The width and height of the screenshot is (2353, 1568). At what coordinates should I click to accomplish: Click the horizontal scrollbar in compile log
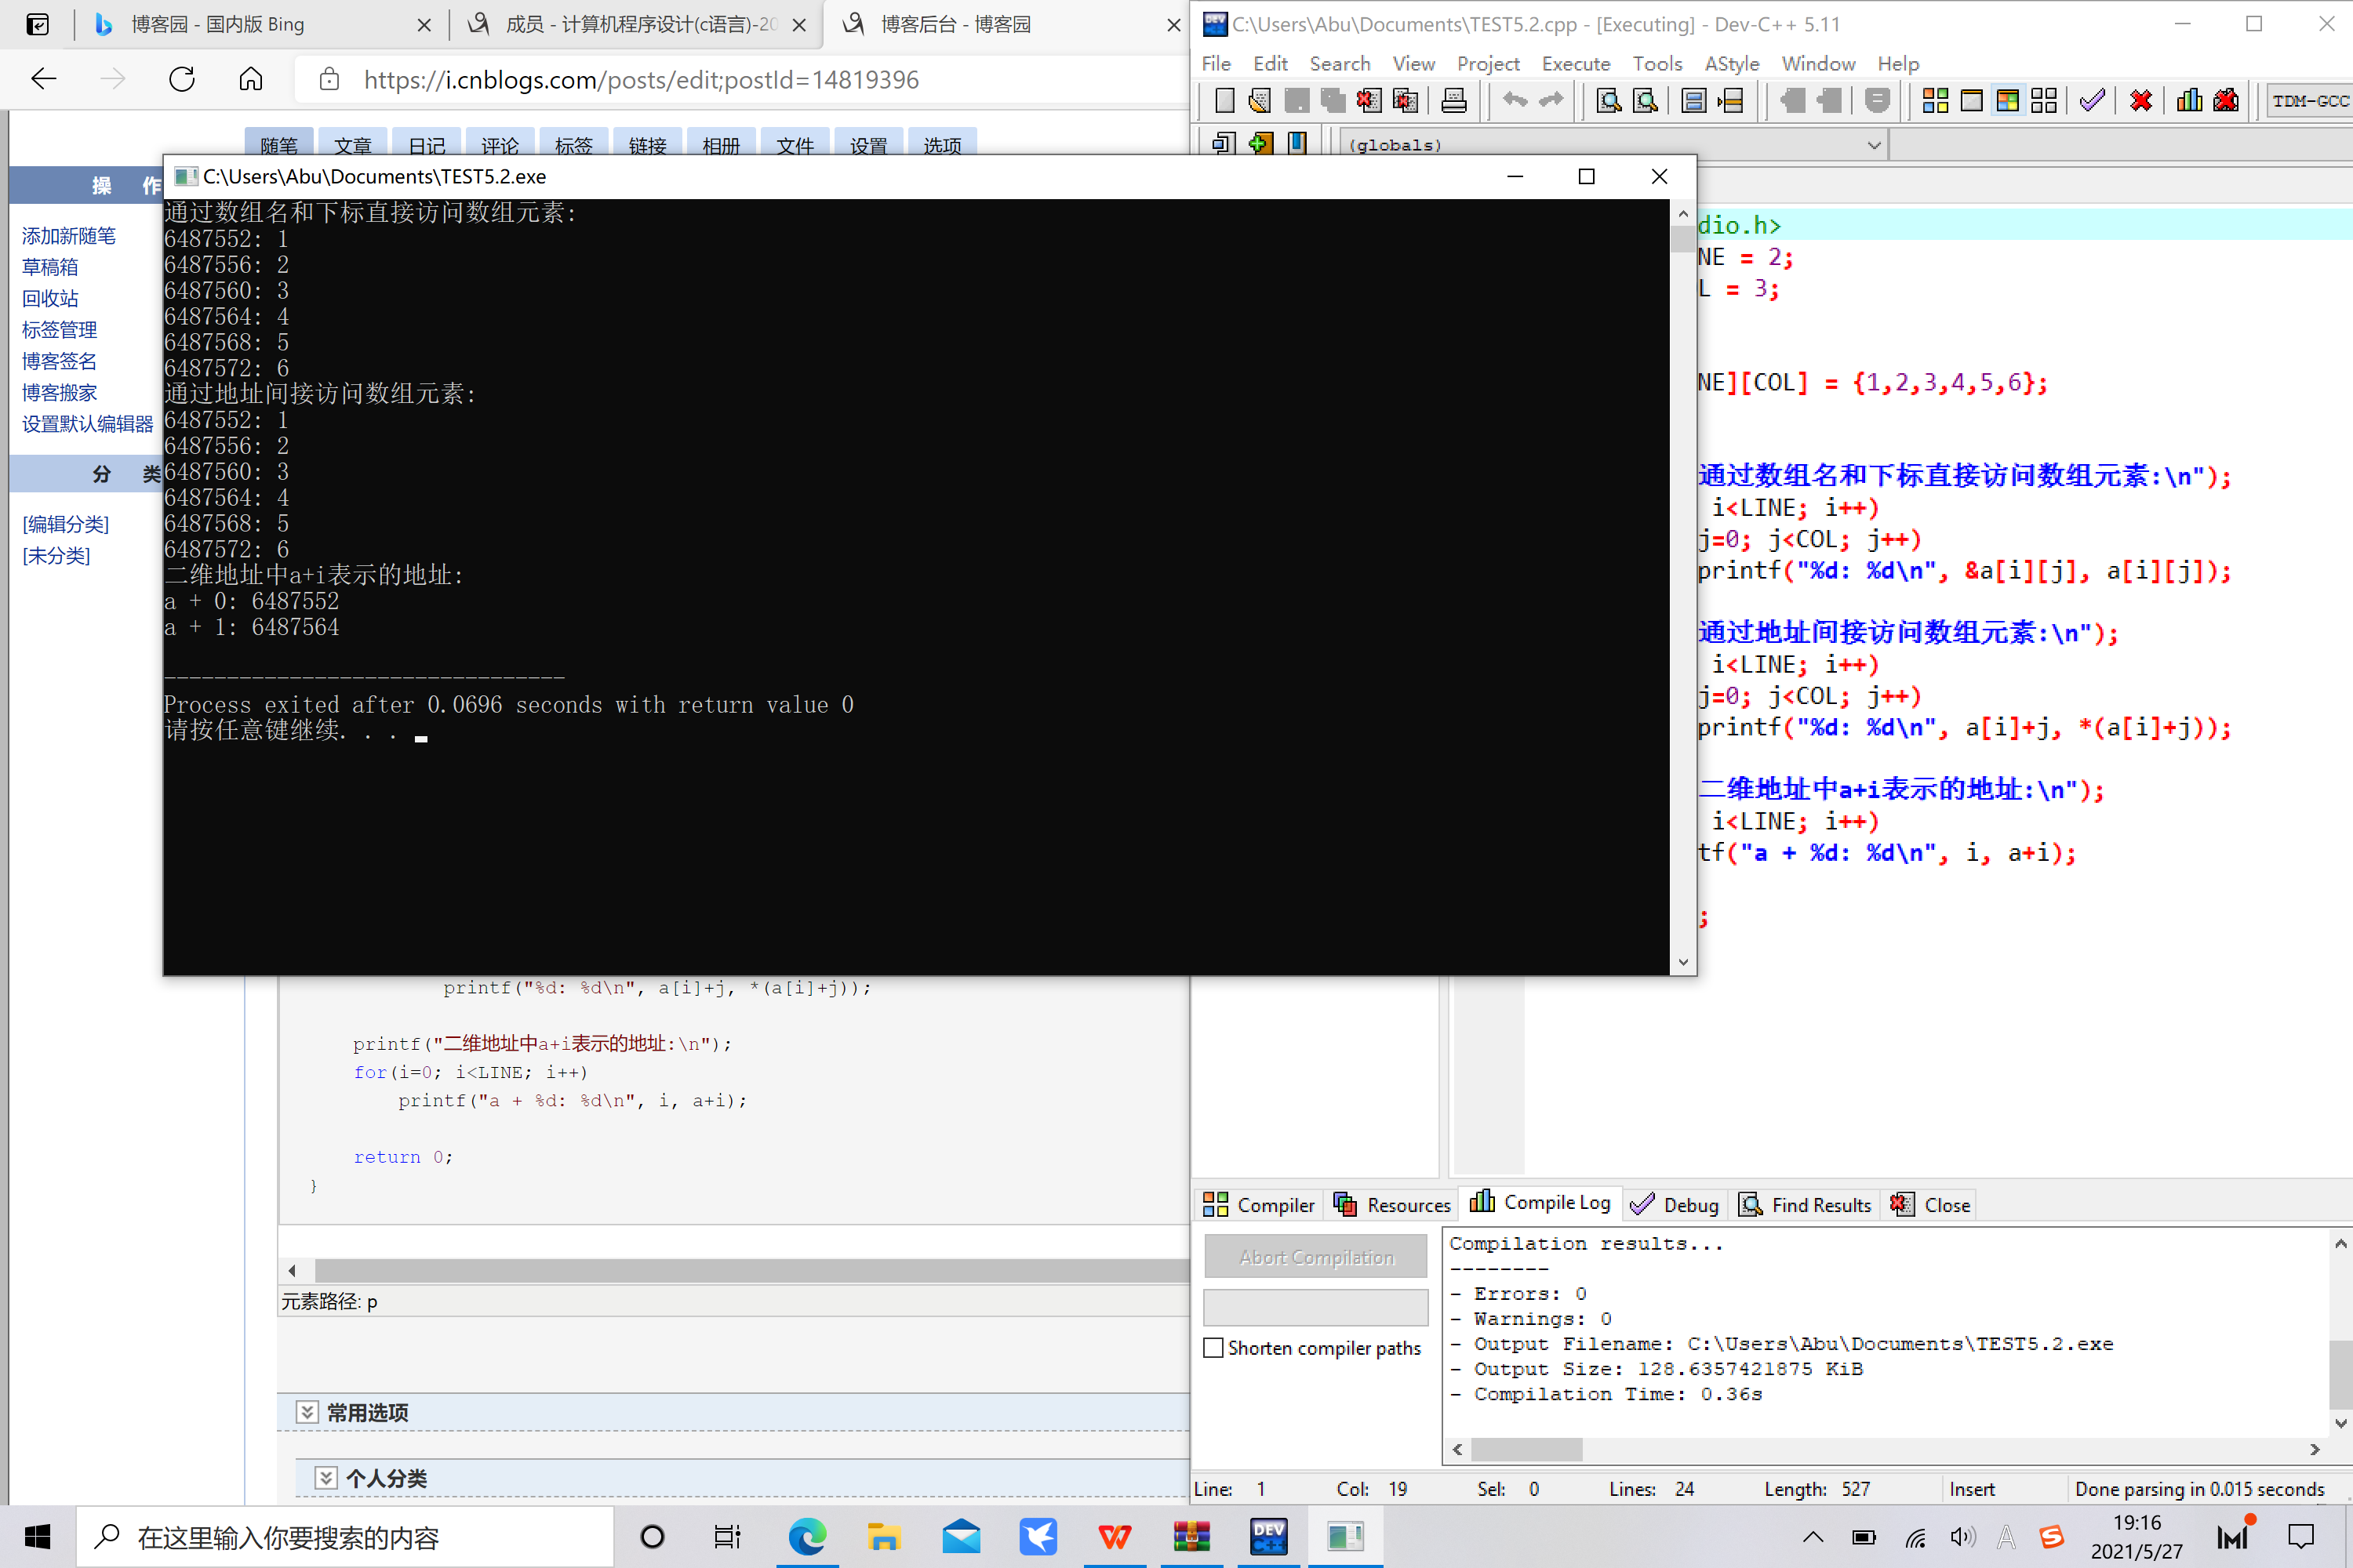tap(1526, 1449)
